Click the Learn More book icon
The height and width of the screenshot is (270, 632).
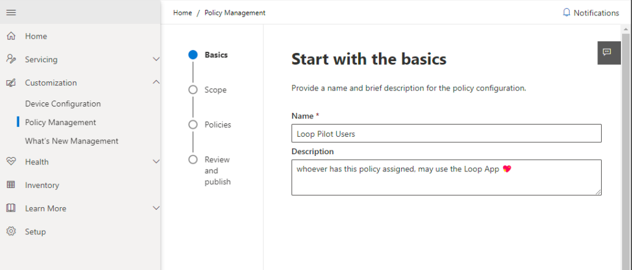pyautogui.click(x=11, y=208)
